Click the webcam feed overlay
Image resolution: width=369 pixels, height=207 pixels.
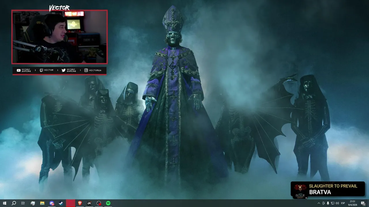(59, 37)
